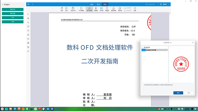Click the taskbar clock showing 10:58

pyautogui.click(x=187, y=109)
